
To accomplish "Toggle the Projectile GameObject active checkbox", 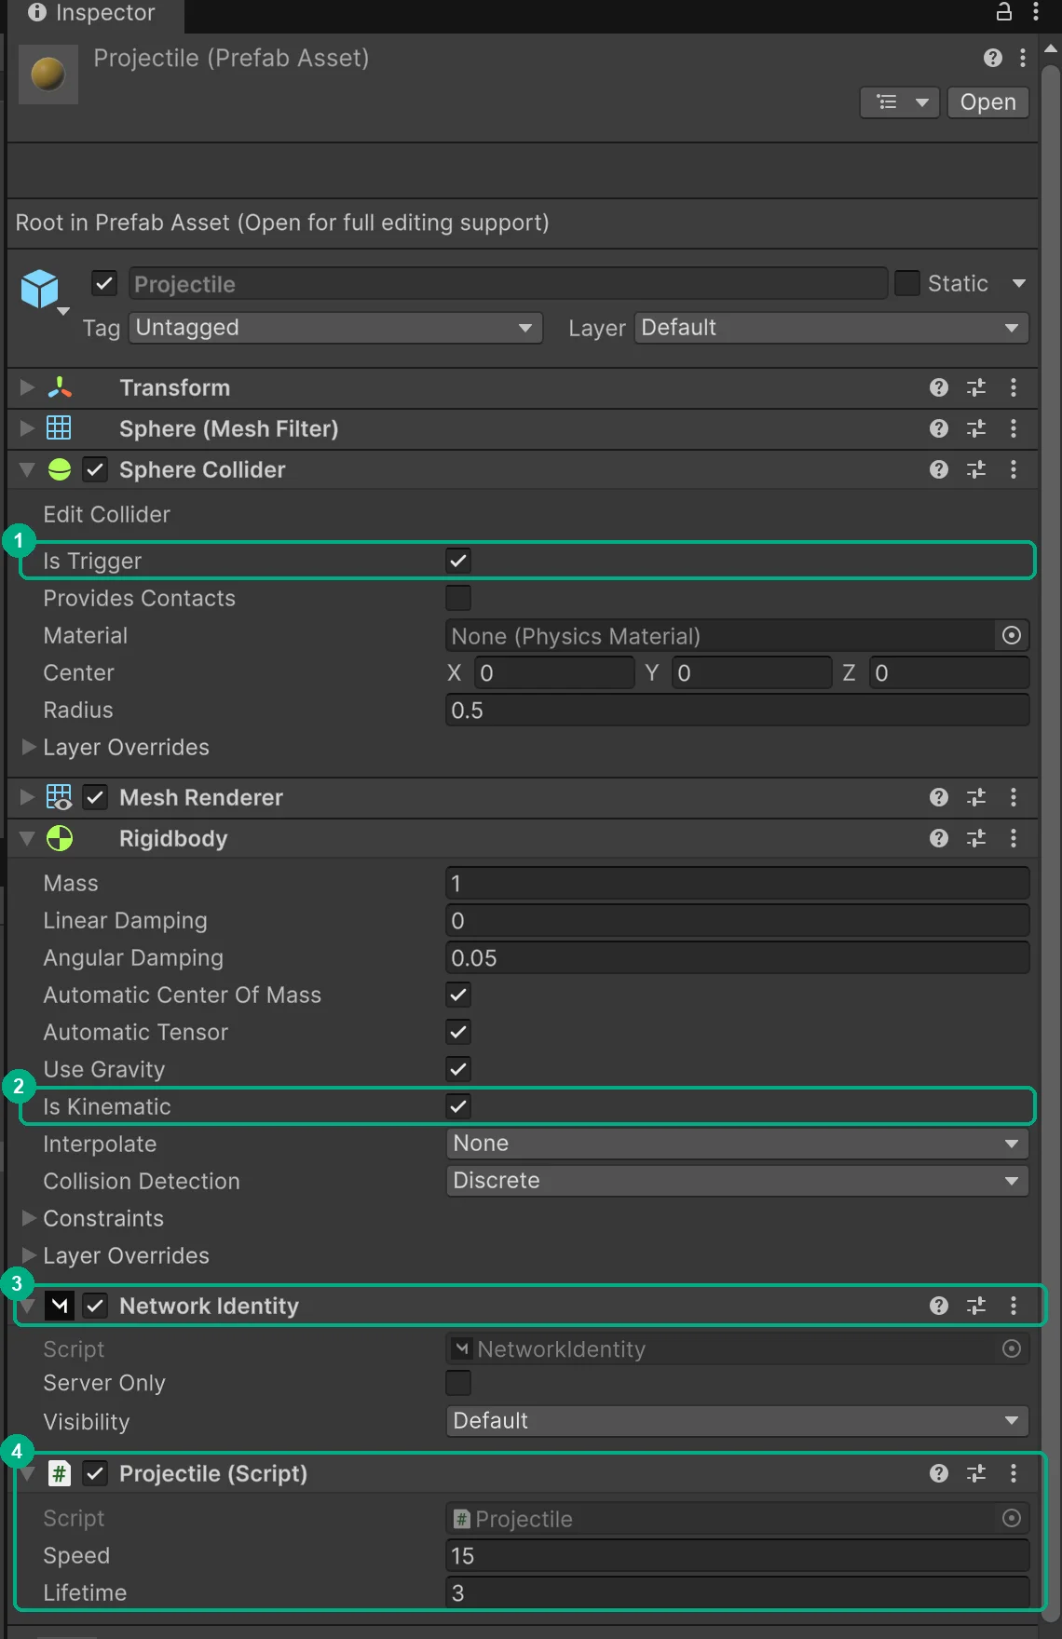I will 104,283.
